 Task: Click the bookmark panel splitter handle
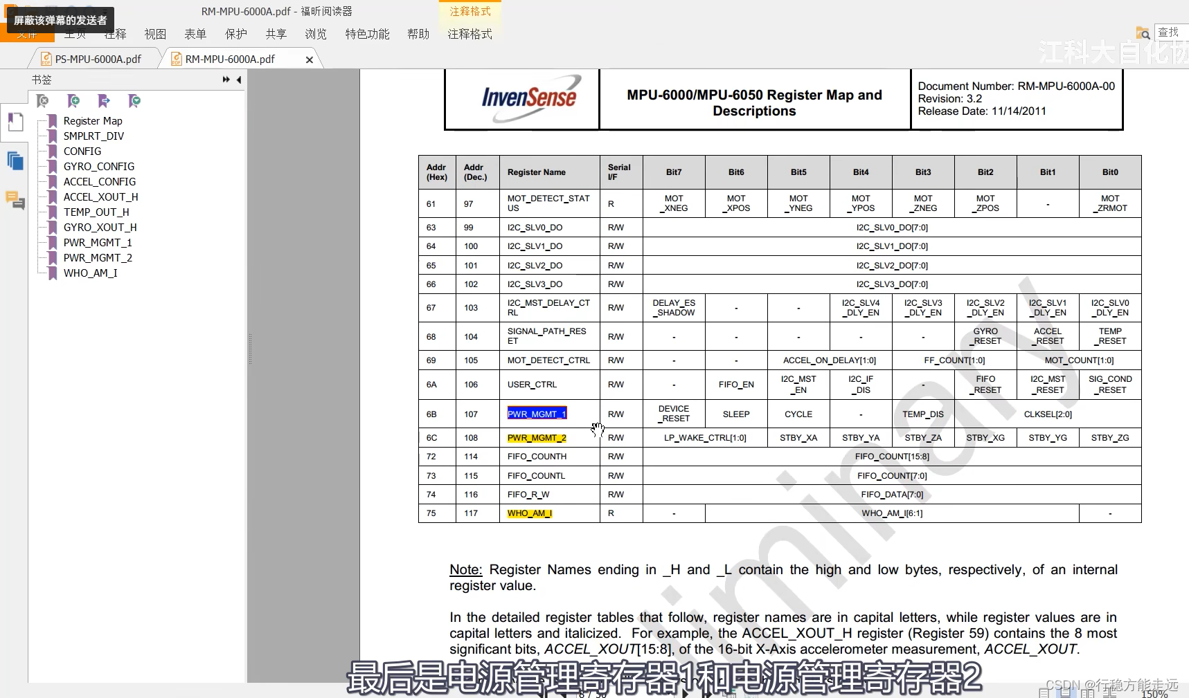[250, 349]
